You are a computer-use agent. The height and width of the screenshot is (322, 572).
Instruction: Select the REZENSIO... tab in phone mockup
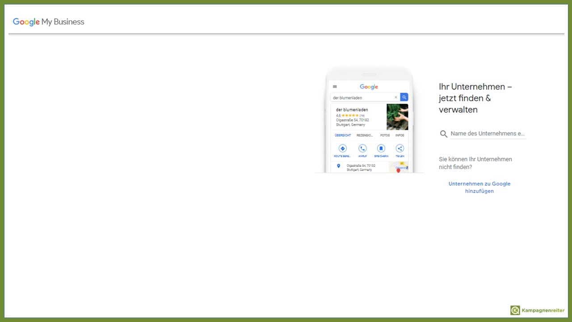click(x=365, y=135)
